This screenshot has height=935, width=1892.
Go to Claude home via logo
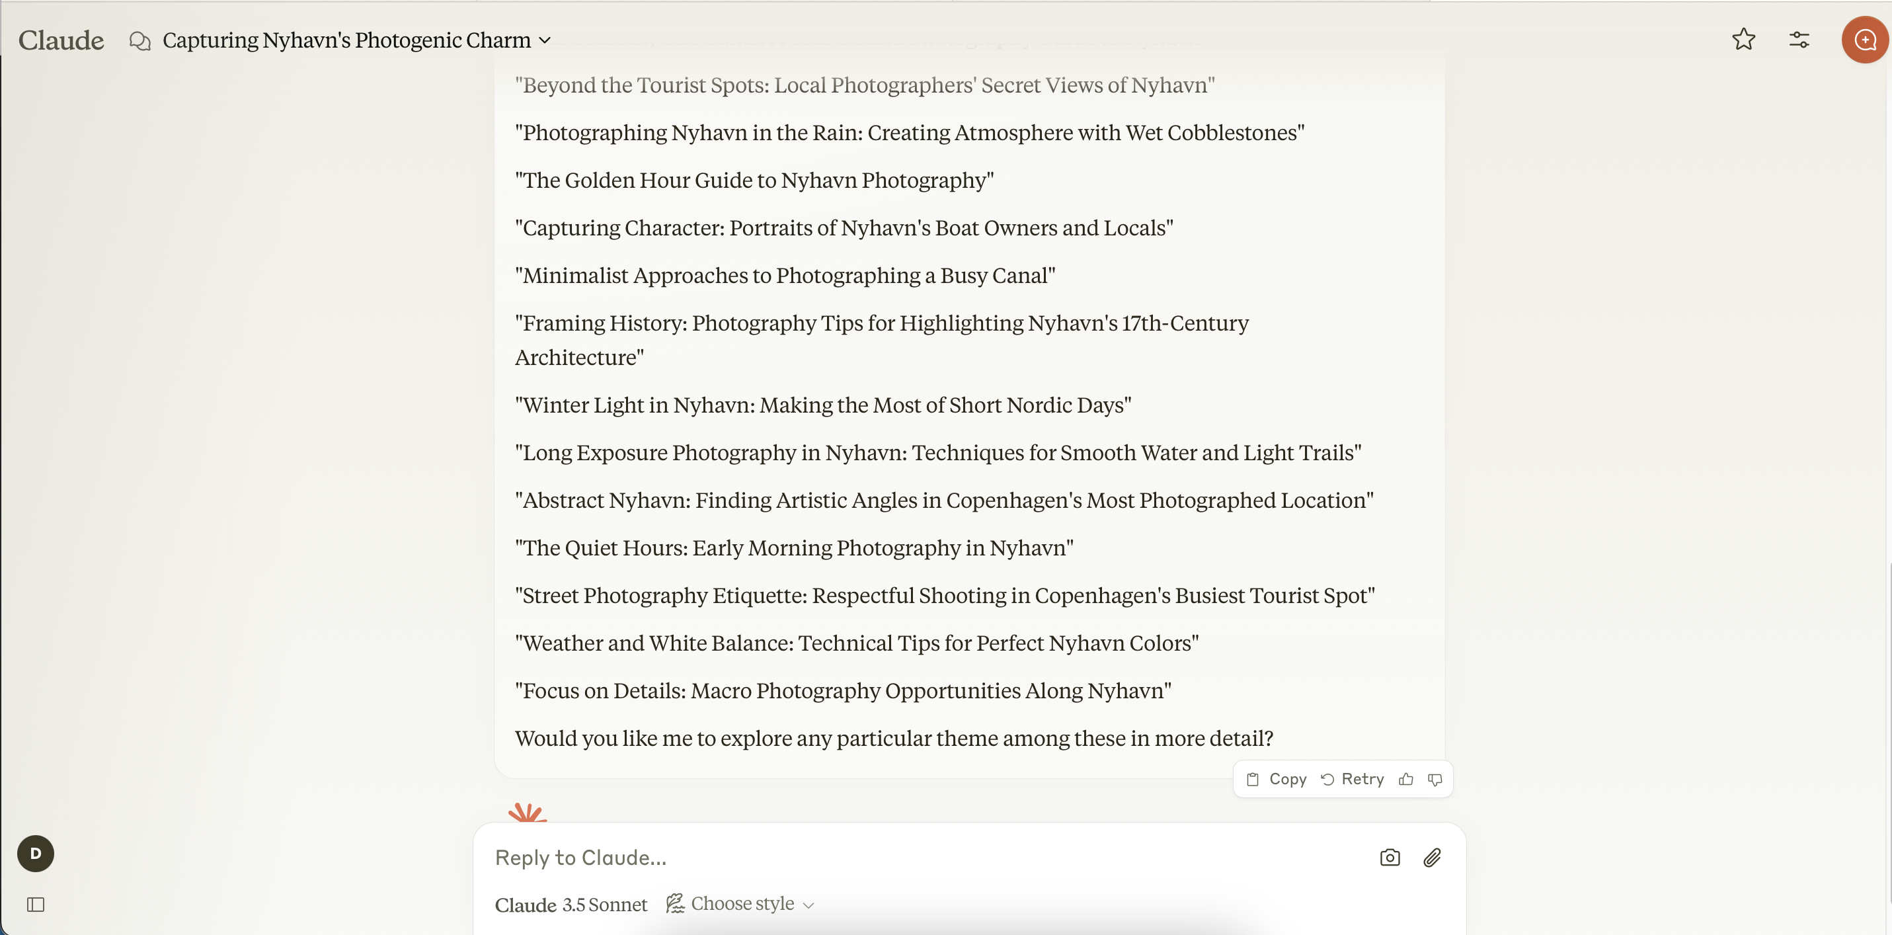[x=61, y=40]
